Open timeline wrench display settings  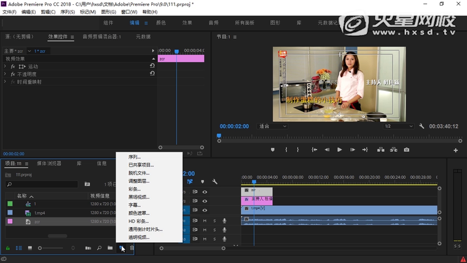point(214,182)
